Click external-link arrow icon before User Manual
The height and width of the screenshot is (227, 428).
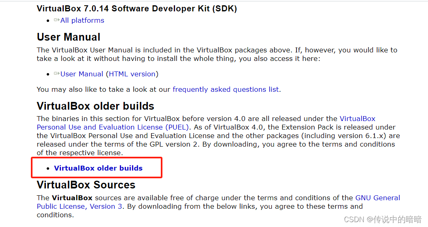click(57, 74)
